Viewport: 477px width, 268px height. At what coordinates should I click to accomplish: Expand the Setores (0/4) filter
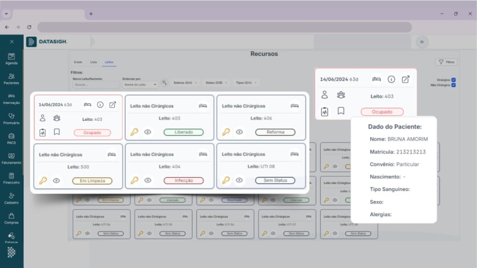[185, 83]
